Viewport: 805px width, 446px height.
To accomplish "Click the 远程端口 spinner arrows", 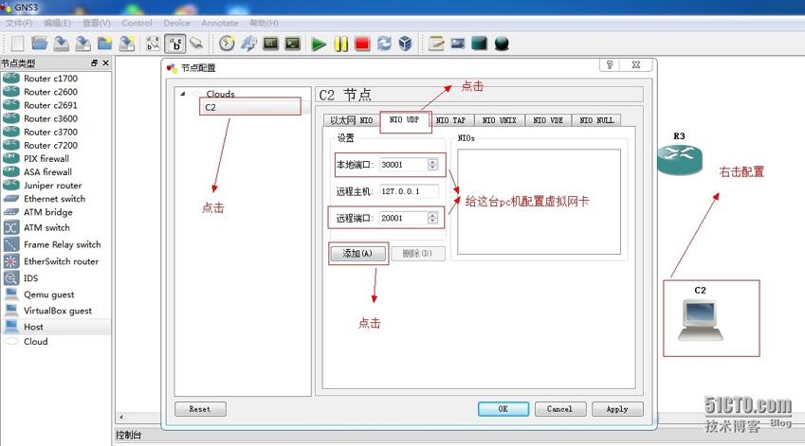I will tap(432, 218).
